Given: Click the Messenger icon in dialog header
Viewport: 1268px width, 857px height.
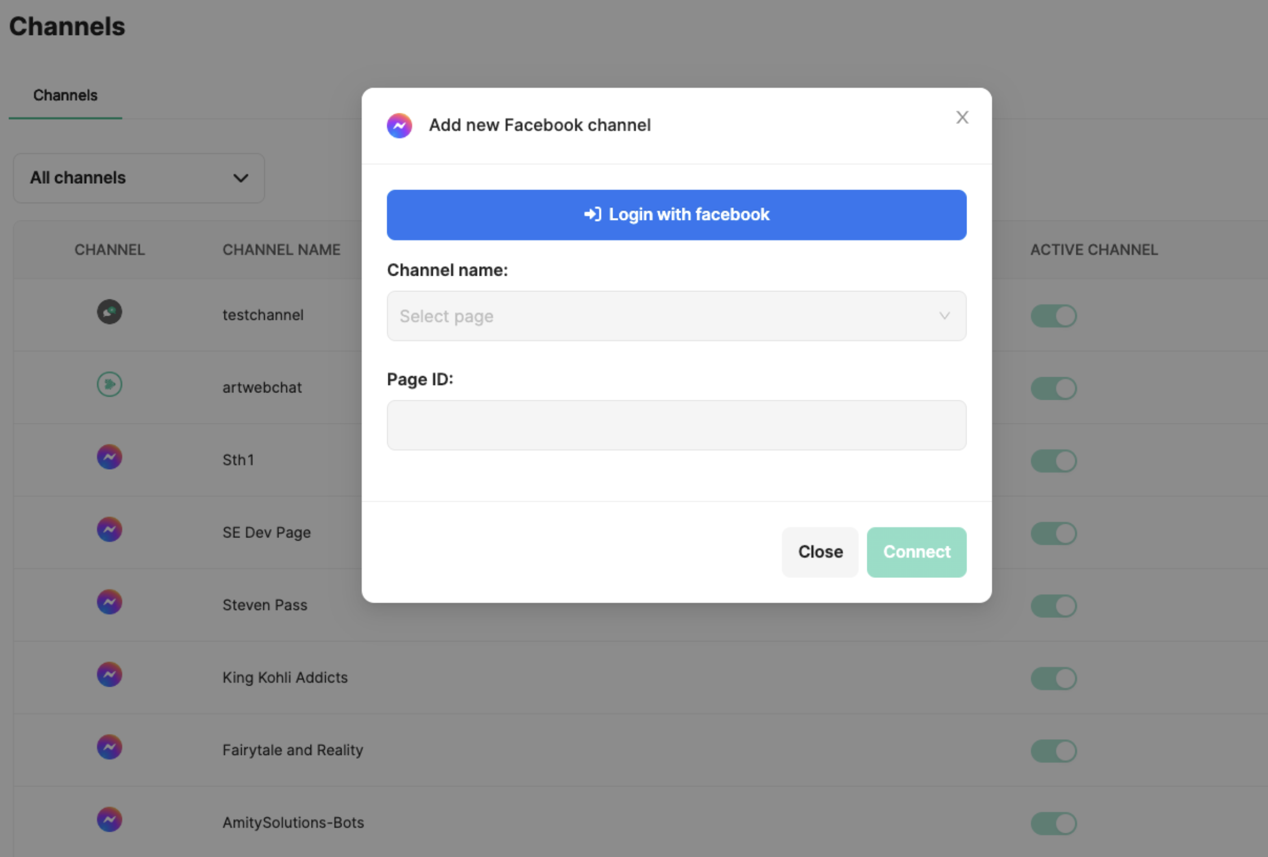Looking at the screenshot, I should coord(399,125).
